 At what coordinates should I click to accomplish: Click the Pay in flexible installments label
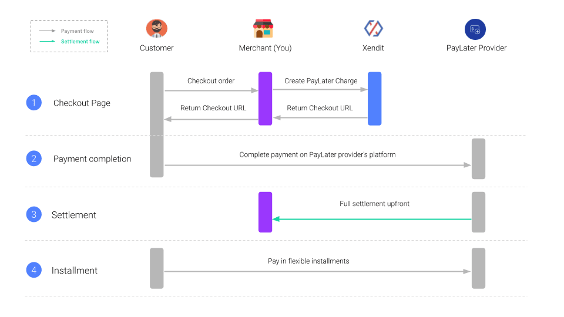click(308, 261)
